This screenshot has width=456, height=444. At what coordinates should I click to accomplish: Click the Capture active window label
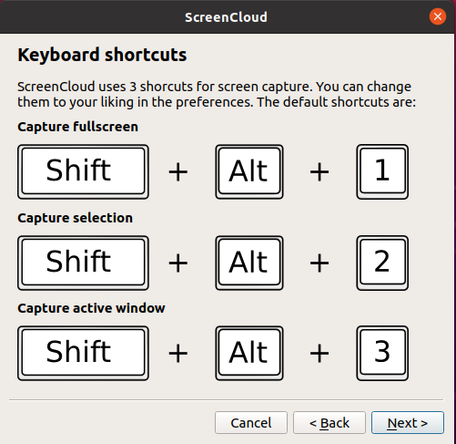91,308
